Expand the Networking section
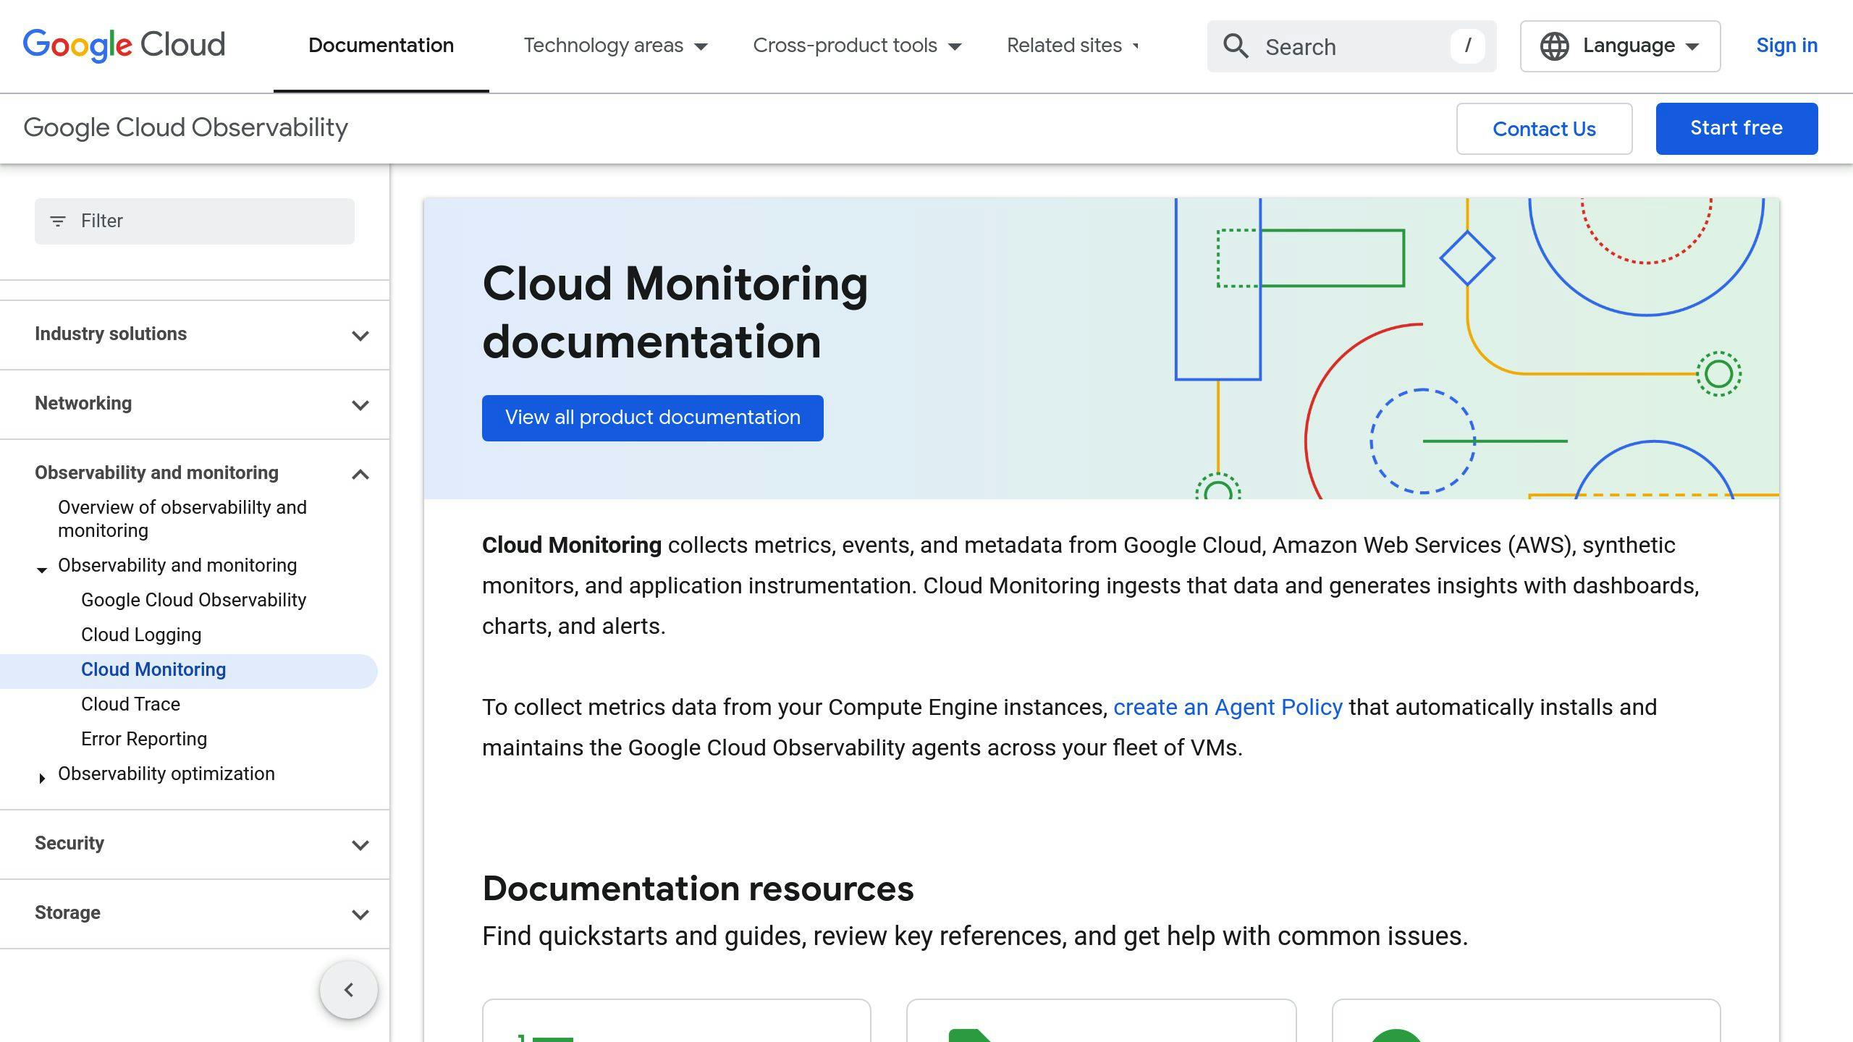The height and width of the screenshot is (1042, 1853). 360,404
